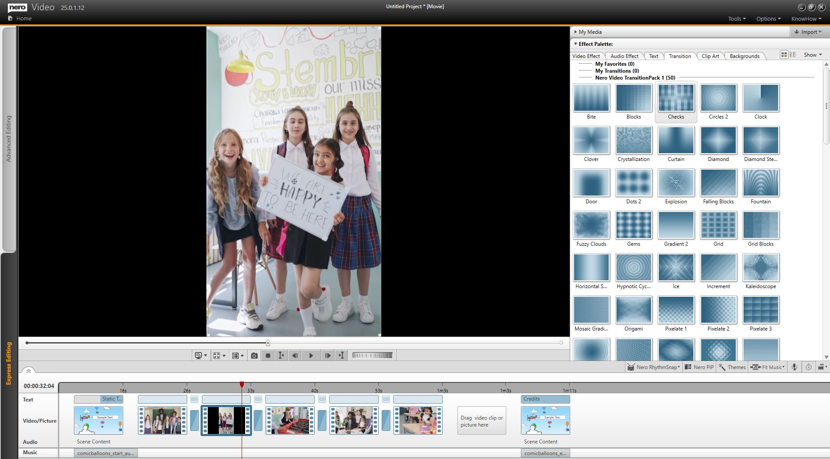This screenshot has width=830, height=459.
Task: Select the Fountain transition
Action: point(761,187)
